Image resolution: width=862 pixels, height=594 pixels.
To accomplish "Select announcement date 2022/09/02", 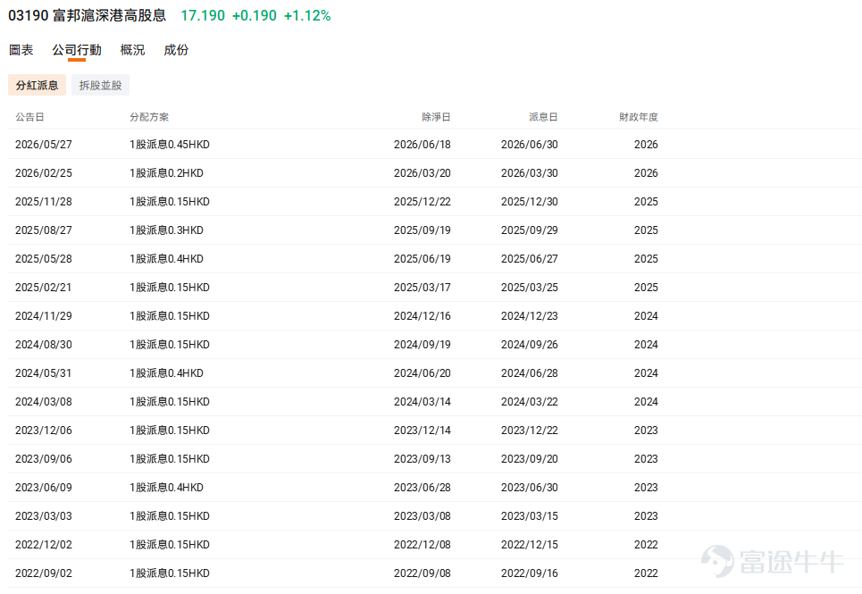I will tap(44, 573).
